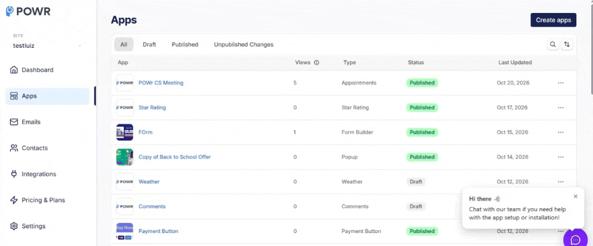Screen dimensions: 593x246
Task: Click the Payment Button app thumbnail
Action: 125,231
